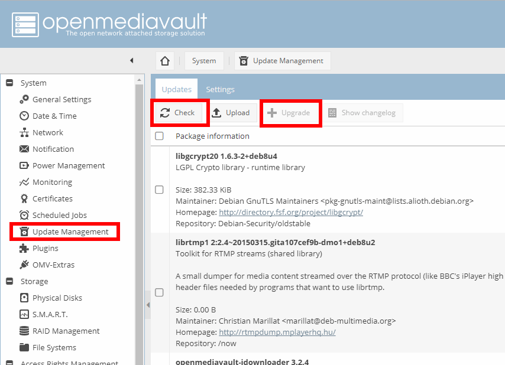Open Notification in the tree

coord(53,149)
